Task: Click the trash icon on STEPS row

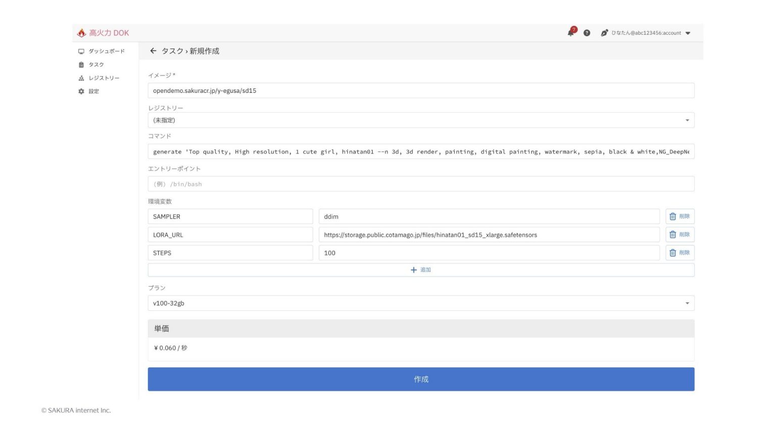Action: 672,252
